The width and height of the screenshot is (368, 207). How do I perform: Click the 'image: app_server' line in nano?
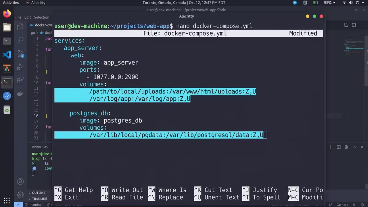point(109,63)
